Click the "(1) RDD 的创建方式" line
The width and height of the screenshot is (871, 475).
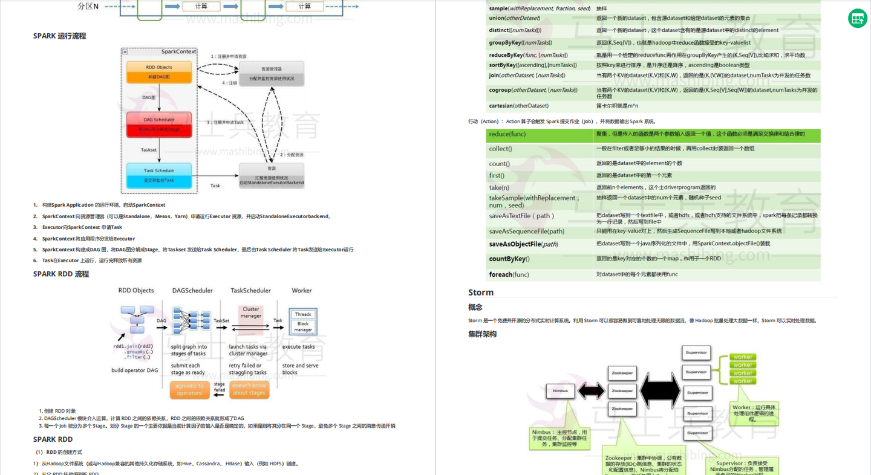59,452
